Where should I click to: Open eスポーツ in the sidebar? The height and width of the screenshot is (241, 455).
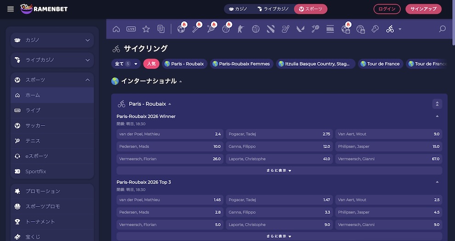pos(52,156)
